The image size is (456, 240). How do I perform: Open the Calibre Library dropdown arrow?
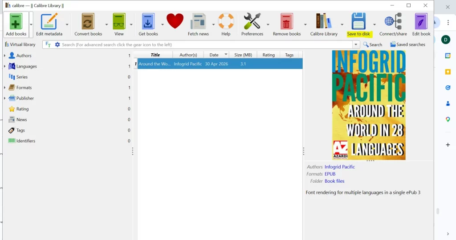342,25
